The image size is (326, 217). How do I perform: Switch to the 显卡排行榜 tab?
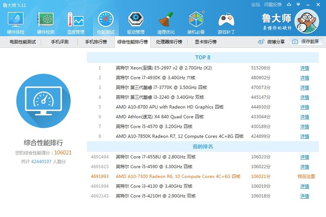point(206,42)
